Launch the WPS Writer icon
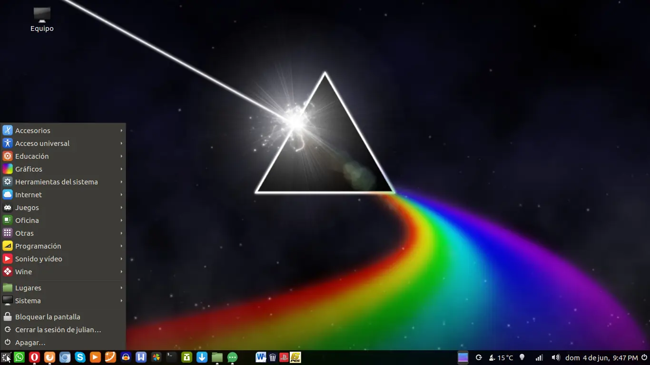650x365 pixels. point(141,357)
